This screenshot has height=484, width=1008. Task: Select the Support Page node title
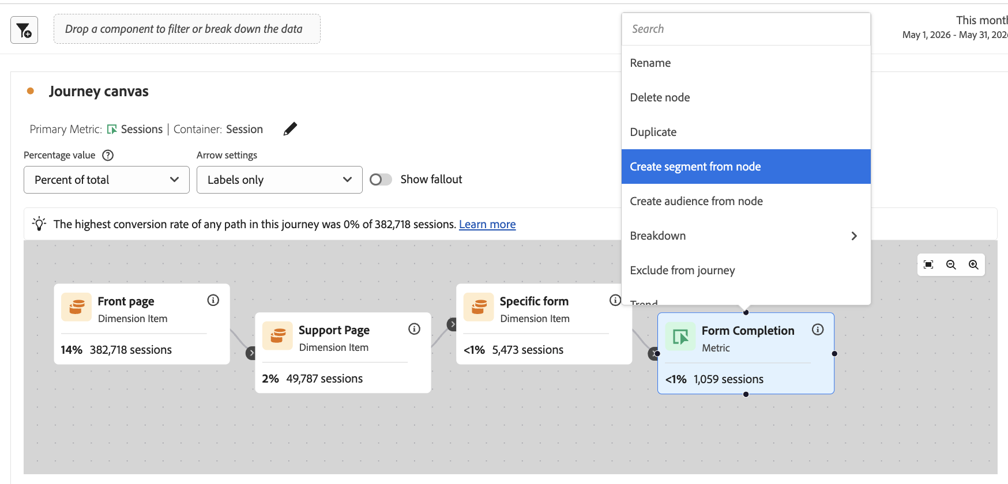[x=334, y=330]
